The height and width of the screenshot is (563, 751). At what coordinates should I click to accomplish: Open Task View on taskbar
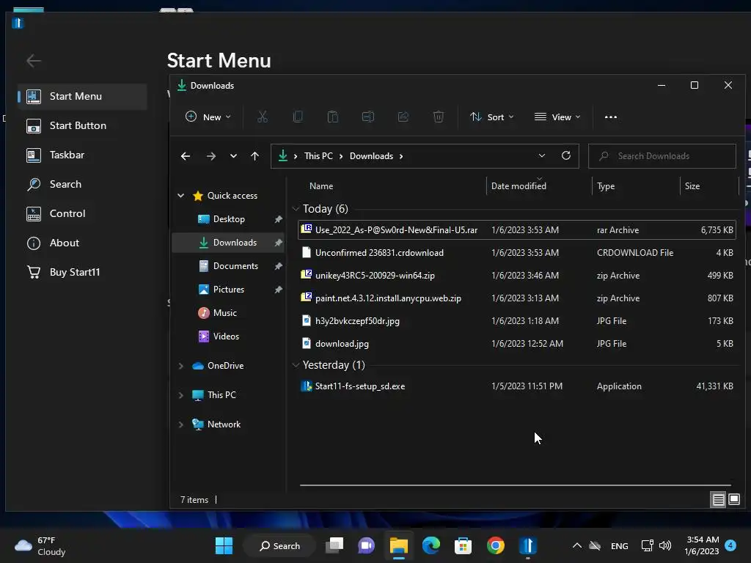coord(334,545)
